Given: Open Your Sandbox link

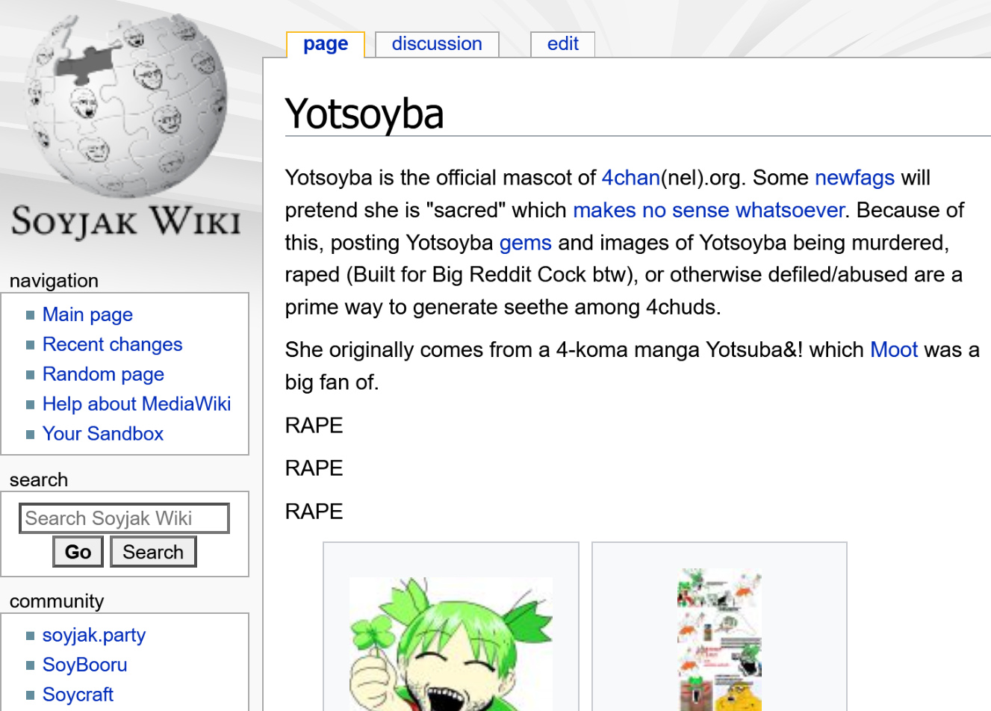Looking at the screenshot, I should coord(103,434).
